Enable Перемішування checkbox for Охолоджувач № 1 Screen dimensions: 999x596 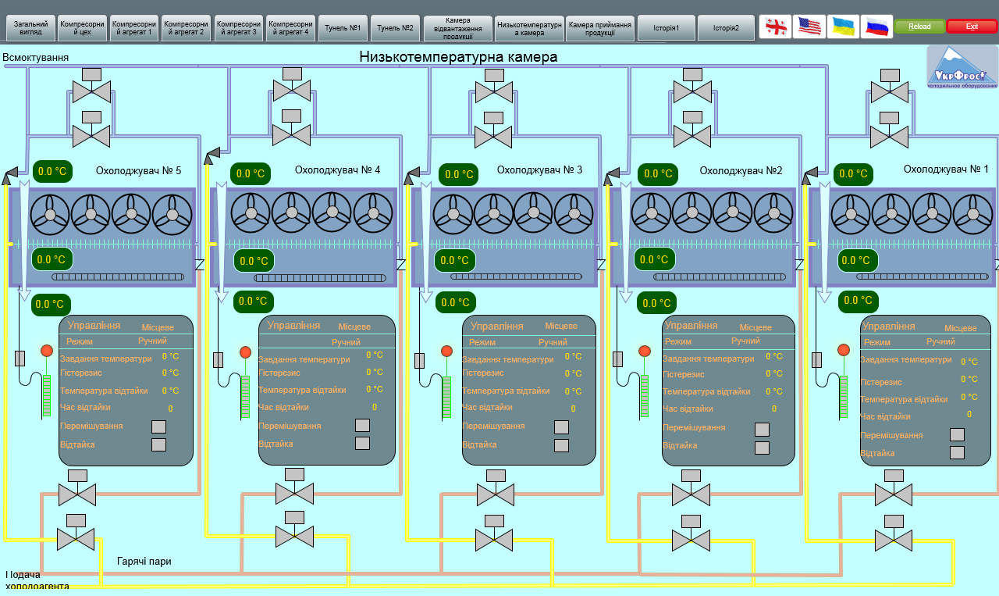[x=957, y=435]
